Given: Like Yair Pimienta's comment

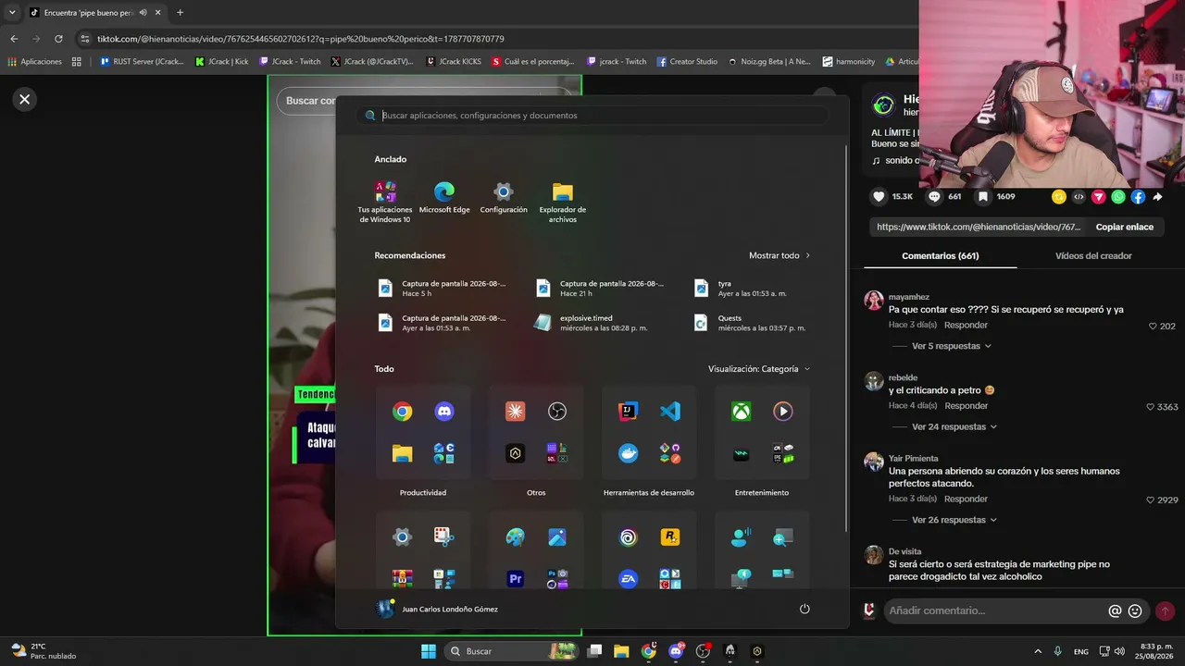Looking at the screenshot, I should (x=1151, y=500).
